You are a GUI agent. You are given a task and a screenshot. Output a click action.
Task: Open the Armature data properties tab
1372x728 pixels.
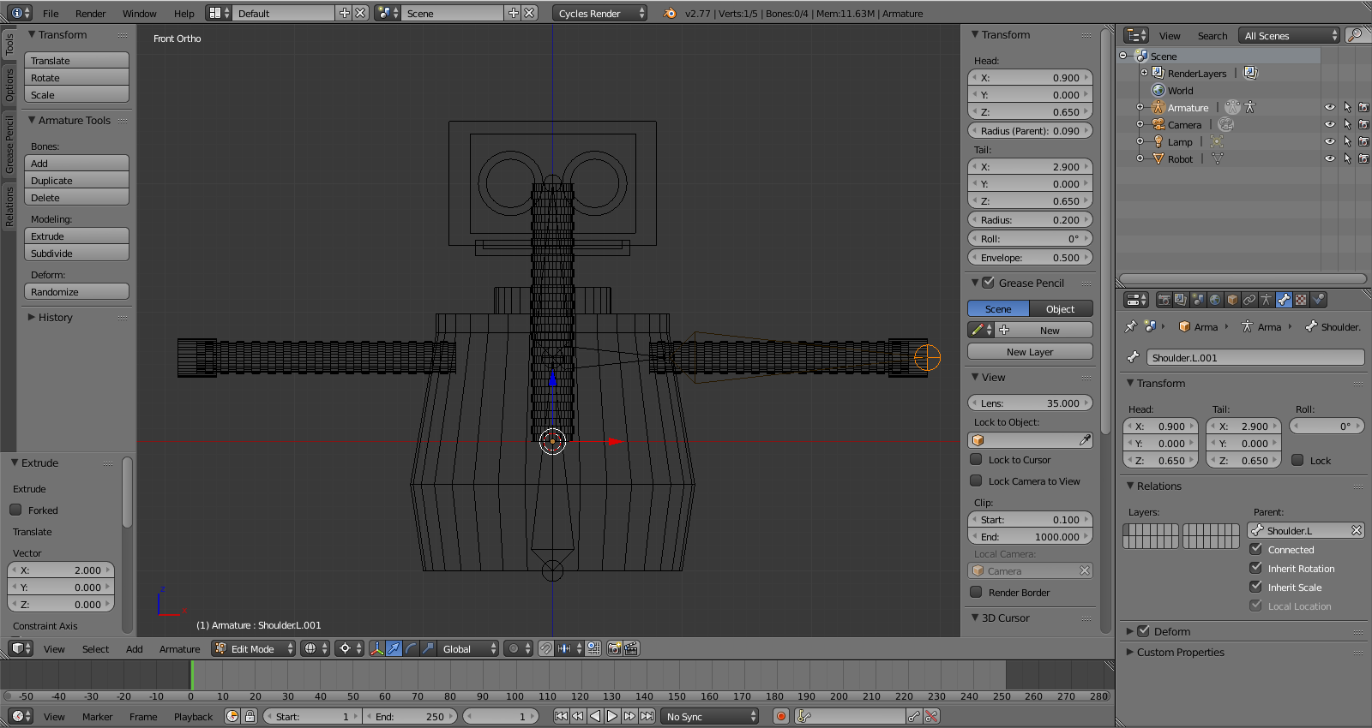1267,300
